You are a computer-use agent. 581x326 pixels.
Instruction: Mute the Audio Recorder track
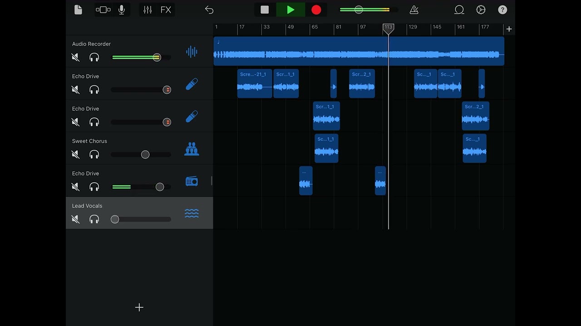(75, 58)
